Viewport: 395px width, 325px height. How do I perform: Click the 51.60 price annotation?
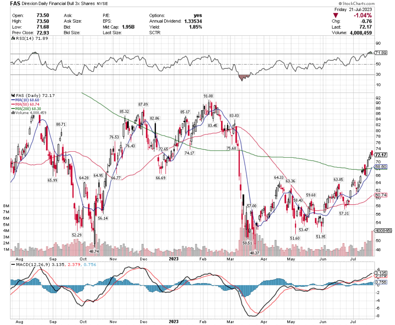pos(295,238)
